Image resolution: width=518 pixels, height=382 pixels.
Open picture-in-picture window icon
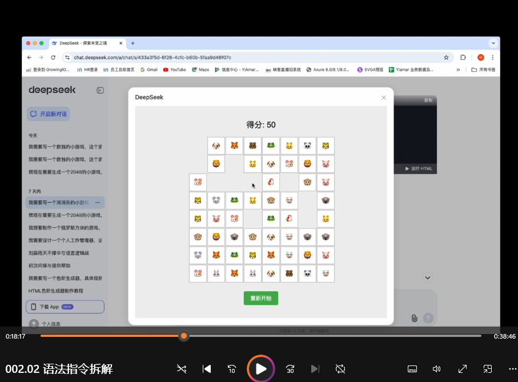pyautogui.click(x=488, y=369)
